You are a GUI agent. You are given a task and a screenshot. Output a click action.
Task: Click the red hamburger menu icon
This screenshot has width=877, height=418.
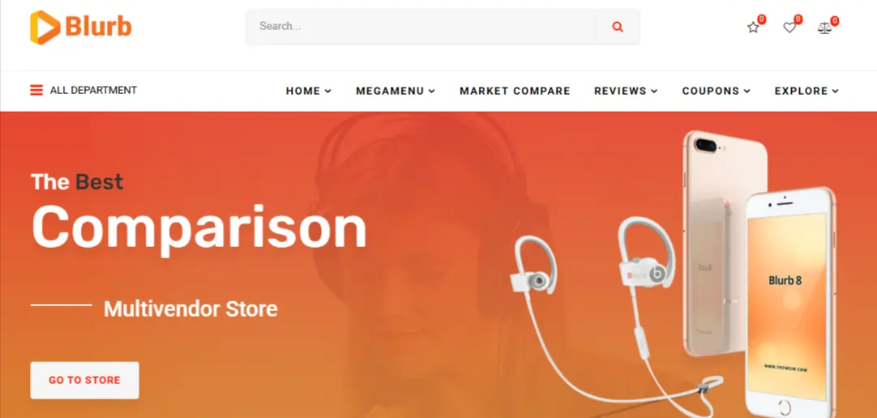point(36,90)
